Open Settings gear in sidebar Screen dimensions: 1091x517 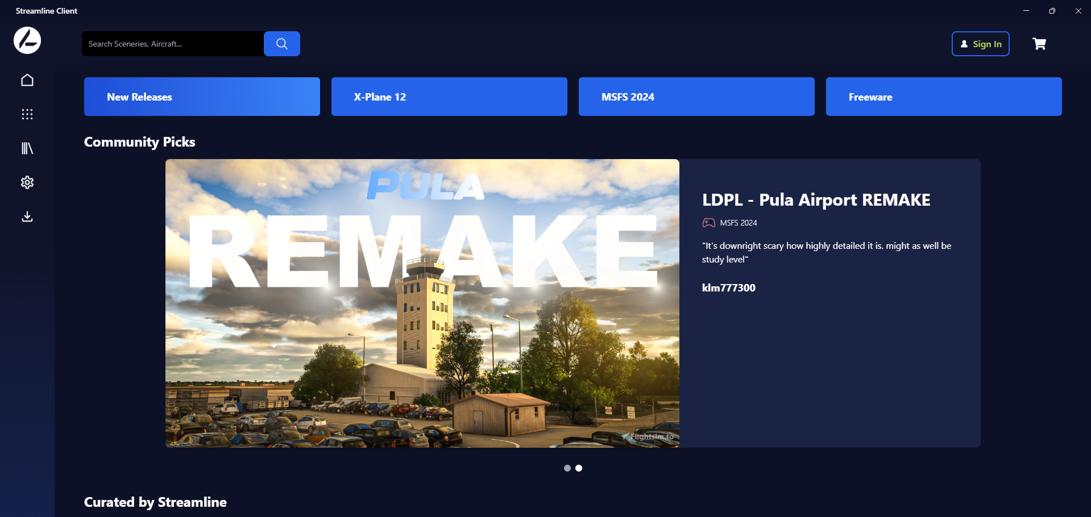pyautogui.click(x=27, y=182)
